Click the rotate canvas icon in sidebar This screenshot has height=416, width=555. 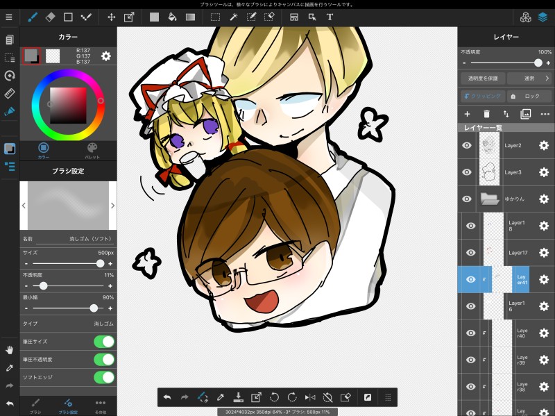(10, 75)
